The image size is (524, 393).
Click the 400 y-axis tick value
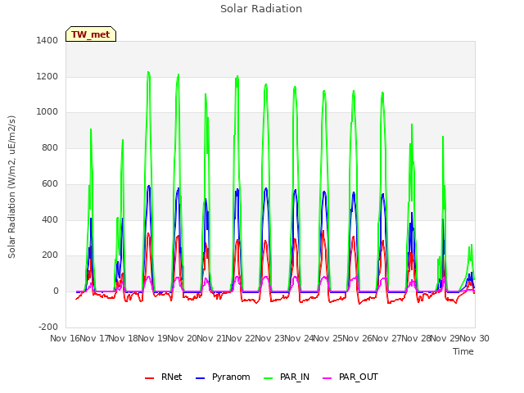[50, 220]
